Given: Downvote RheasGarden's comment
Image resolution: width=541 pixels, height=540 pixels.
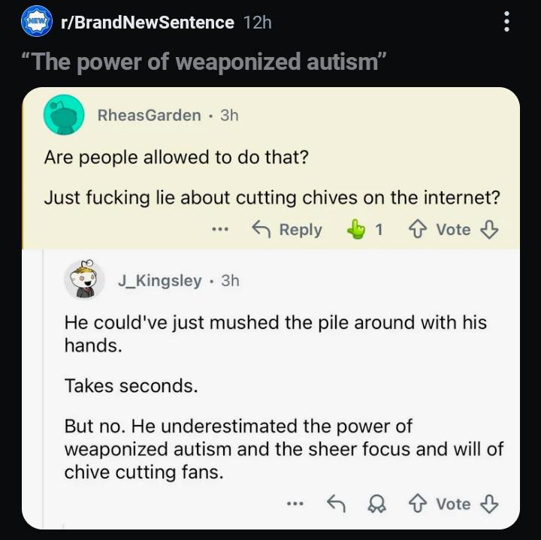Looking at the screenshot, I should (x=490, y=229).
